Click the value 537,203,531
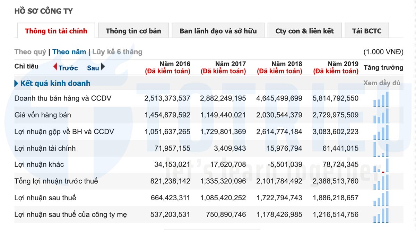The height and width of the screenshot is (230, 416). [170, 214]
